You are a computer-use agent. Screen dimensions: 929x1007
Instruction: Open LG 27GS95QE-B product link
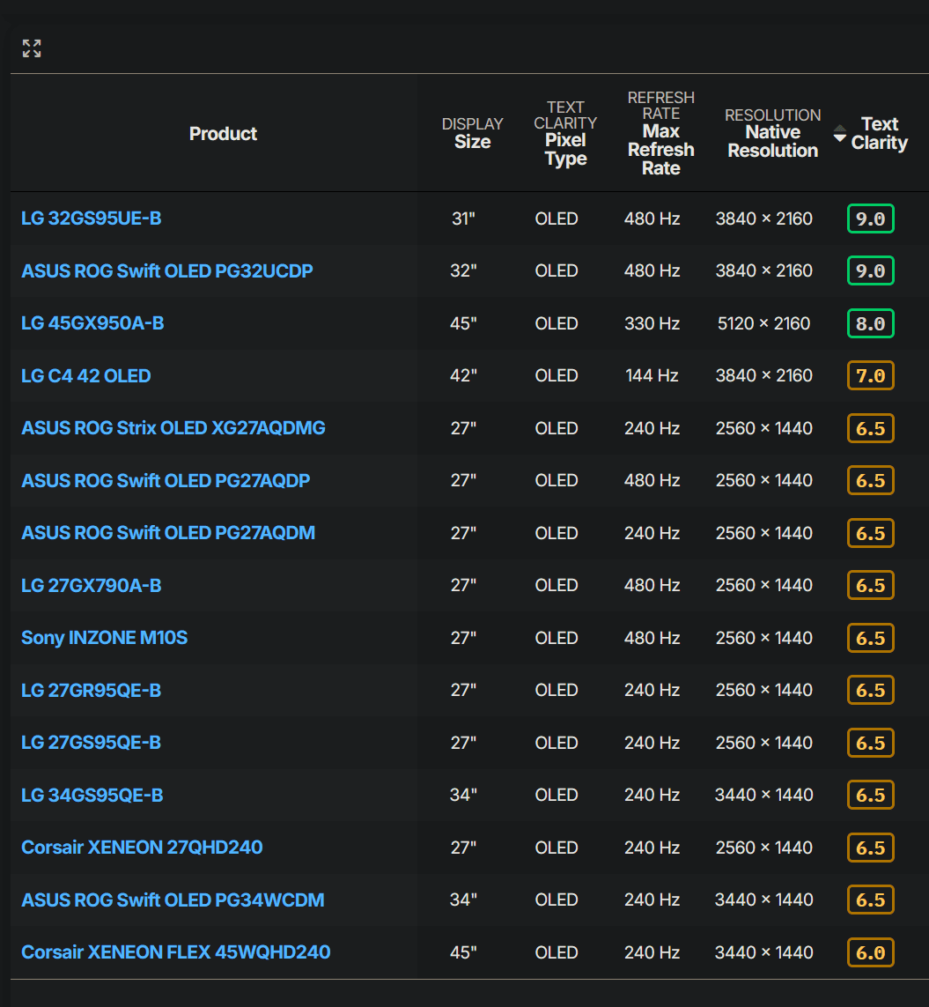92,743
